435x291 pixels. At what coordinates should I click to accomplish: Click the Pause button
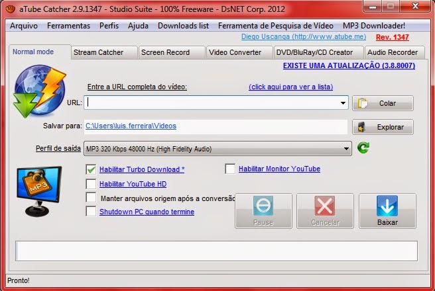263,211
